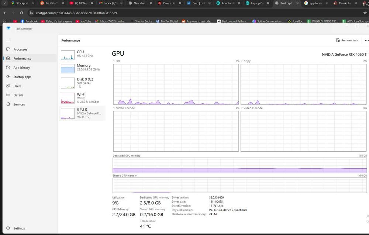Click the 9% Utilization value
Screen dimensions: 369x235
pos(115,203)
